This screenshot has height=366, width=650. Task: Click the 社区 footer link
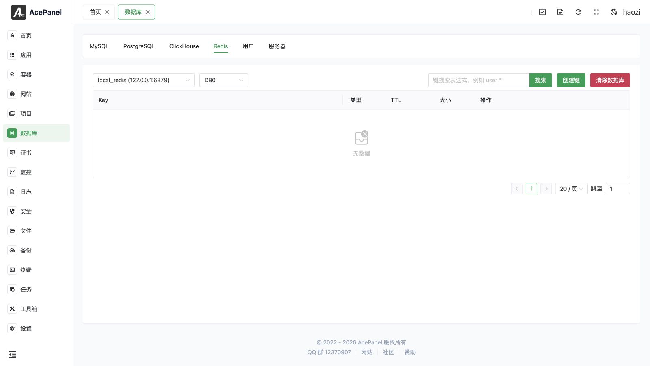tap(388, 352)
